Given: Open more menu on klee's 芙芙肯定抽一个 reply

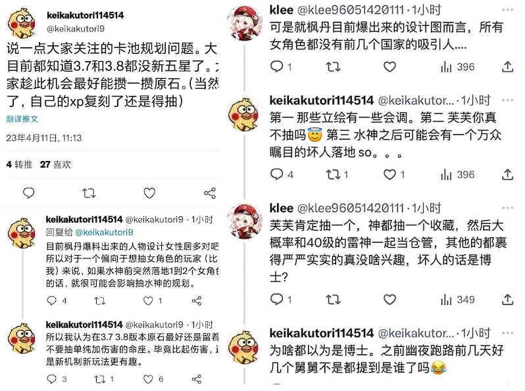Looking at the screenshot, I should [507, 208].
